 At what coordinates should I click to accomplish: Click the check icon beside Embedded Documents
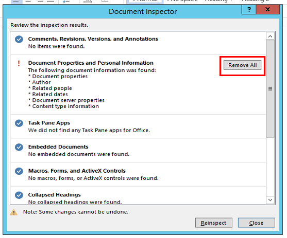(x=19, y=147)
